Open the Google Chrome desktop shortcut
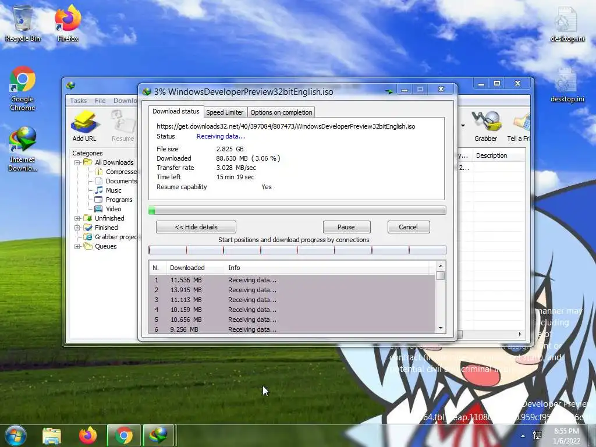The height and width of the screenshot is (447, 596). [x=23, y=88]
